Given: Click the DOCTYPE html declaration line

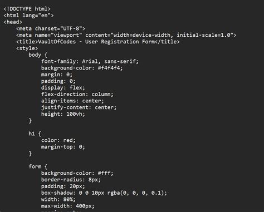Looking at the screenshot, I should [27, 9].
